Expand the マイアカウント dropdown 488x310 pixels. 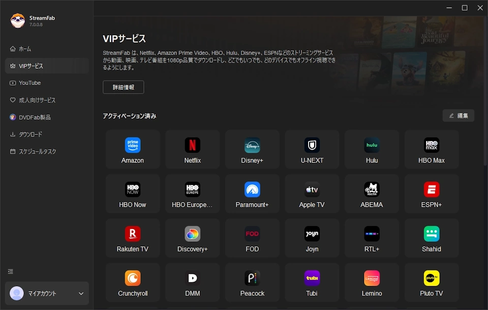pos(47,293)
